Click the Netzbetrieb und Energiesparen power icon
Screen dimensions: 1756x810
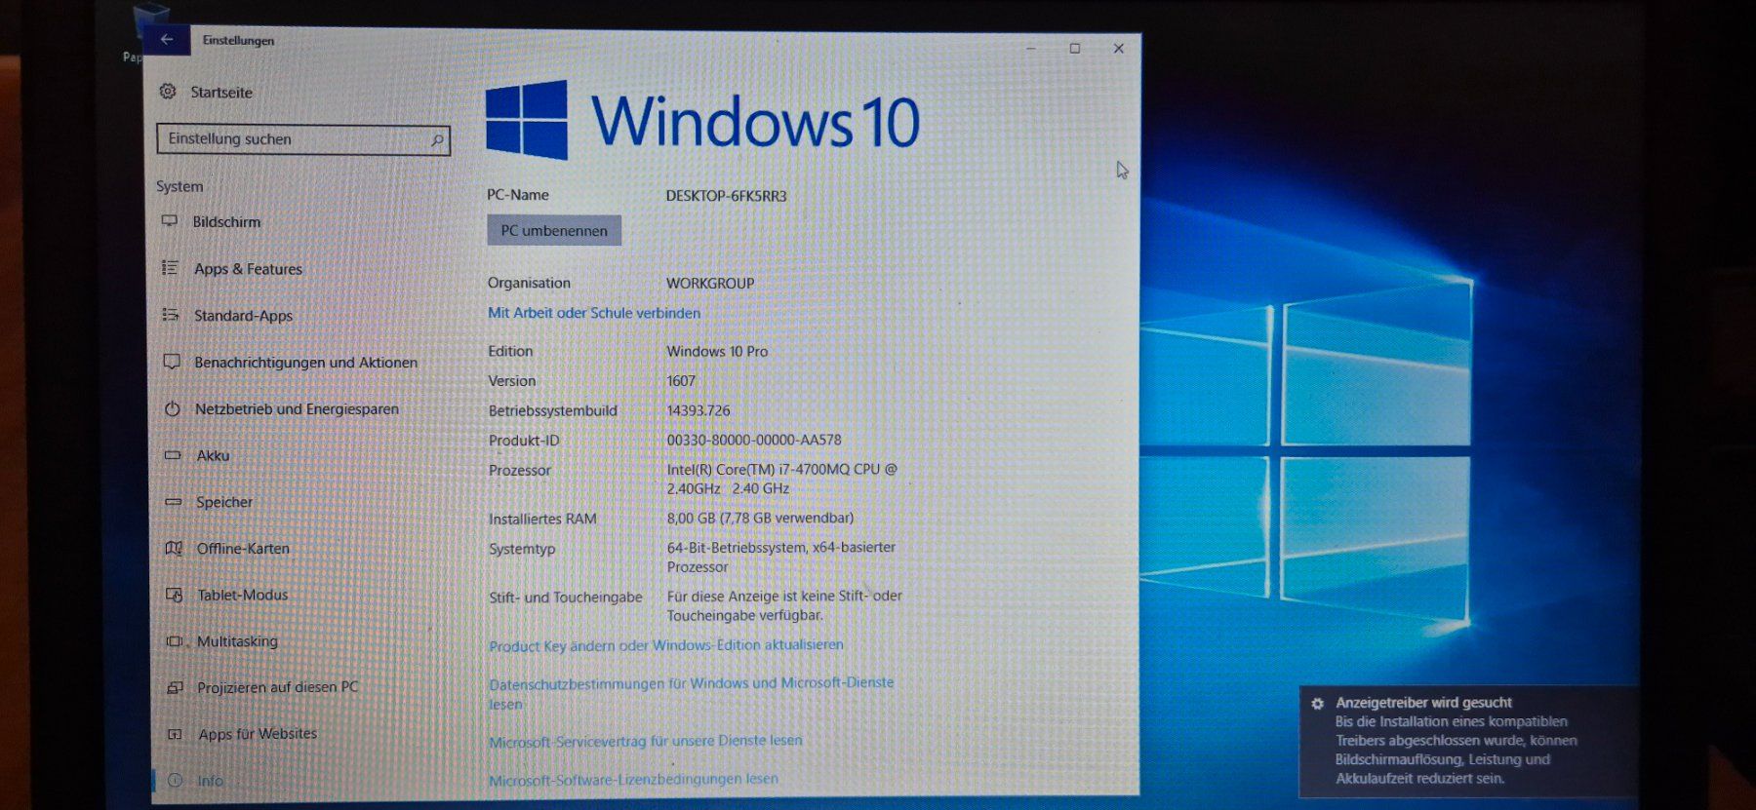pyautogui.click(x=173, y=408)
